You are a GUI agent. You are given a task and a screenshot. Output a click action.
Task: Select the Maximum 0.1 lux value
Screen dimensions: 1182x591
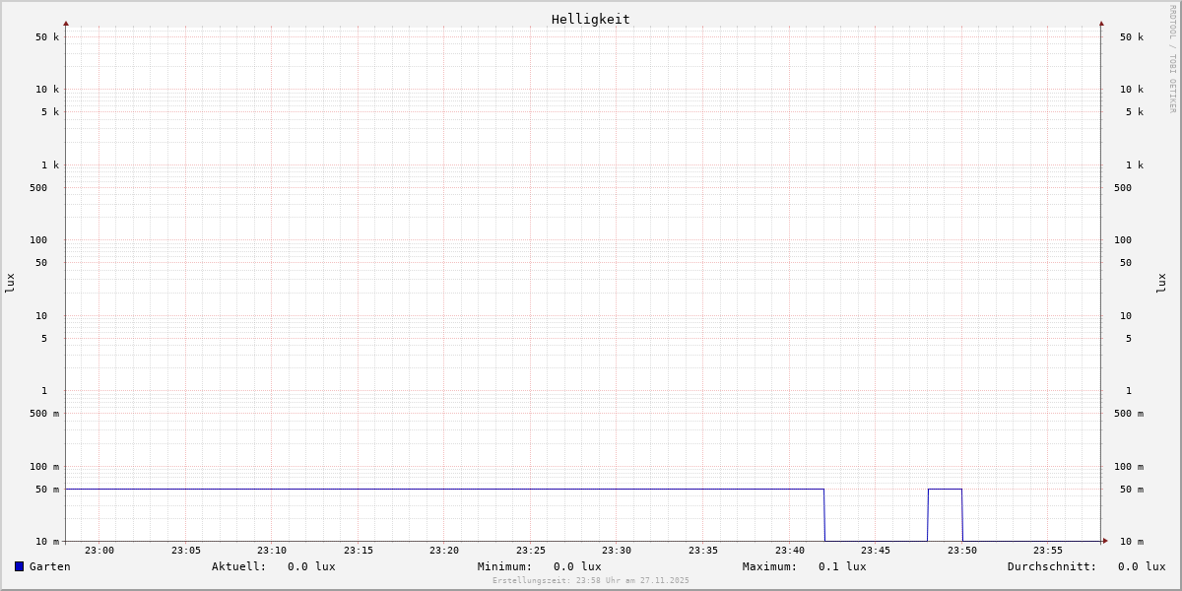click(842, 566)
